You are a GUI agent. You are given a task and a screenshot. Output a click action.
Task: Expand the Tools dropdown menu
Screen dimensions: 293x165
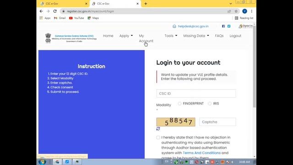point(171,36)
